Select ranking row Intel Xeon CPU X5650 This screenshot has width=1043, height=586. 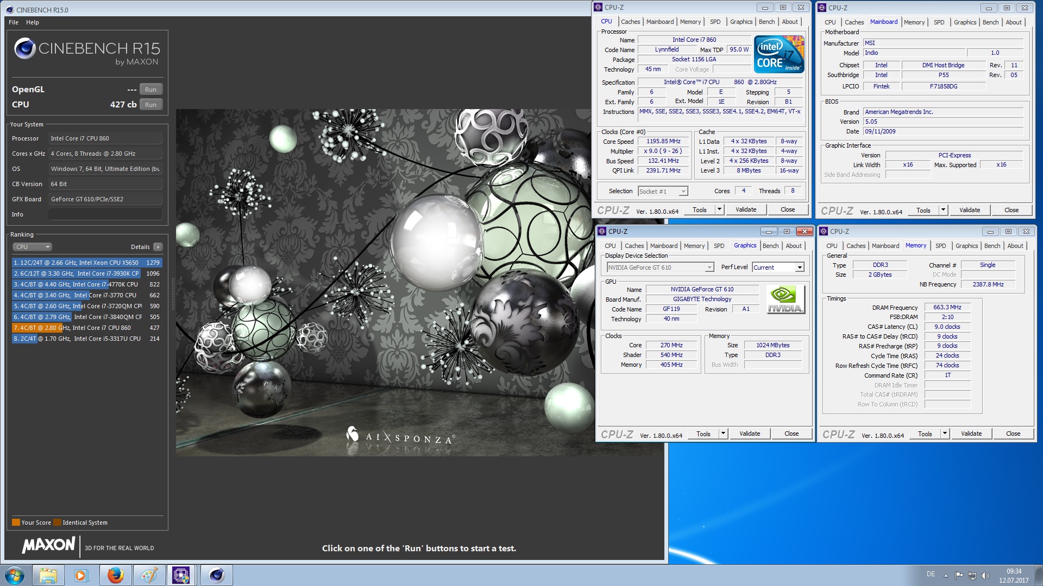(x=87, y=263)
